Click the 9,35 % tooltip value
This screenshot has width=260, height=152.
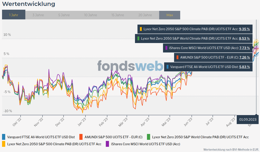[x=244, y=29]
